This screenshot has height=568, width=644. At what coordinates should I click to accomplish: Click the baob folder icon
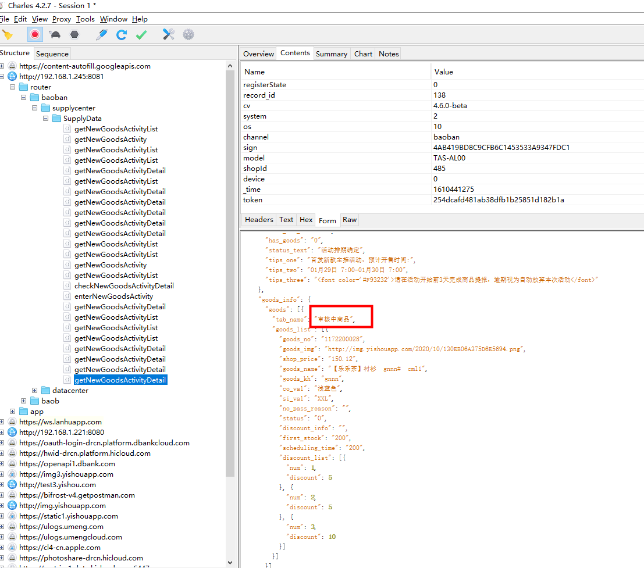coord(34,401)
